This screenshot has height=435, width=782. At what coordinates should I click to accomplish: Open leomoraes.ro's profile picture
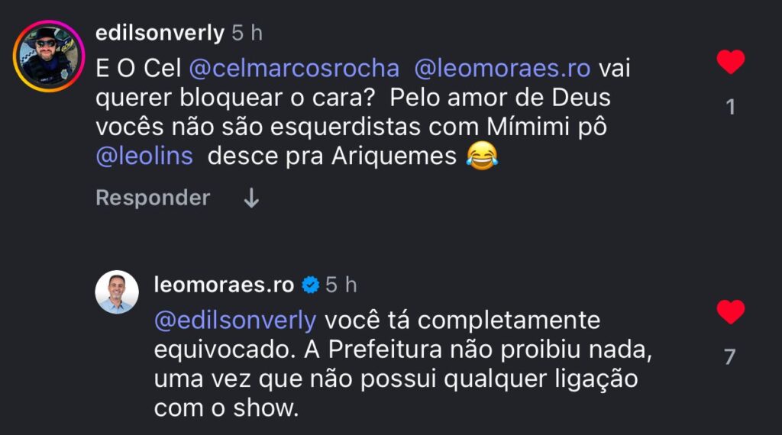coord(117,292)
